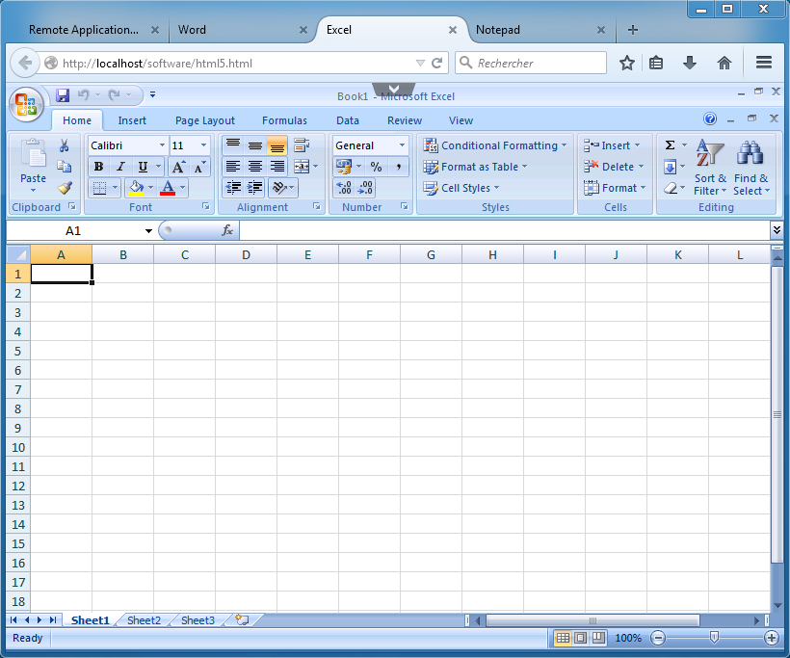Expand the Number format combo box

click(x=401, y=145)
